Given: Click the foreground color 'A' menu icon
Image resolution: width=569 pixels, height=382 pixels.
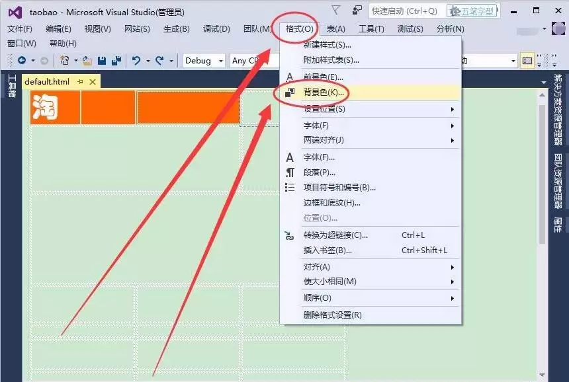Looking at the screenshot, I should 289,77.
